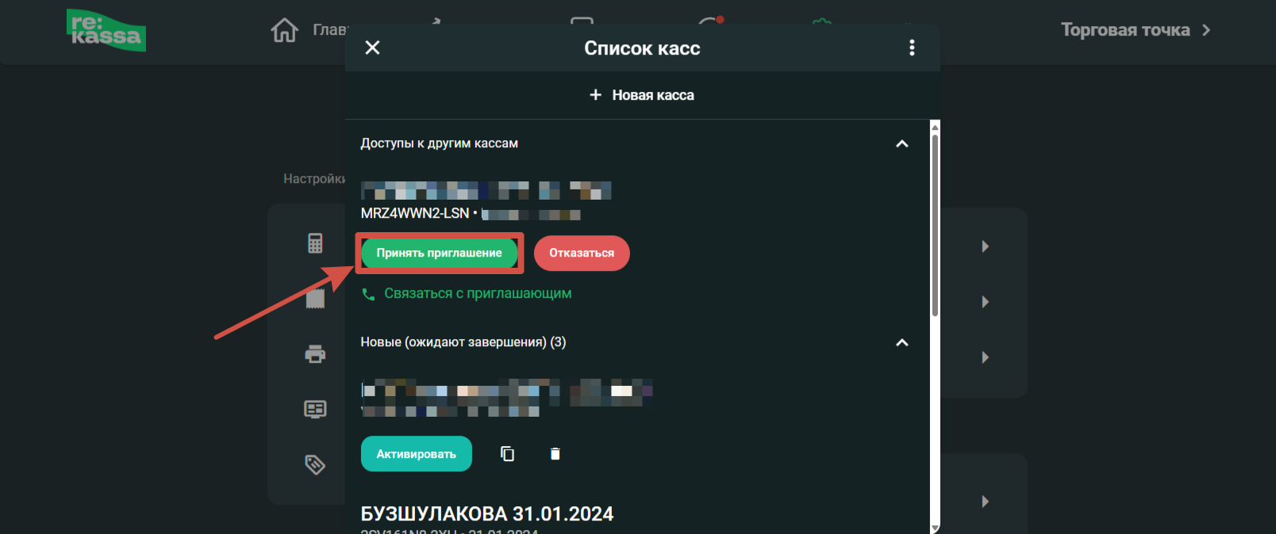Image resolution: width=1276 pixels, height=534 pixels.
Task: Open the home icon in top navigation
Action: point(284,30)
